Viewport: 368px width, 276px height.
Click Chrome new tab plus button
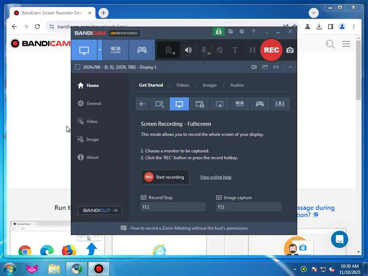point(103,13)
